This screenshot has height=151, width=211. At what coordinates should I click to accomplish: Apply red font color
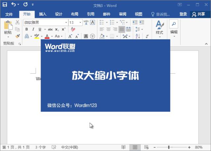(x=47, y=36)
